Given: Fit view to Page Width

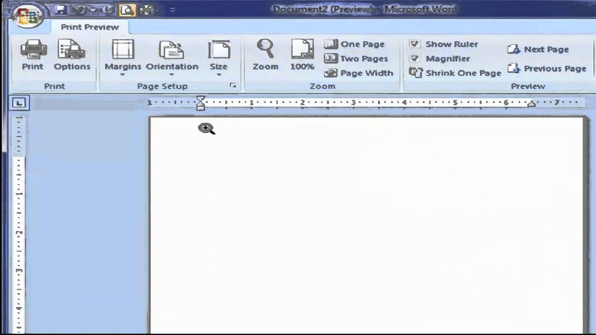Looking at the screenshot, I should [359, 73].
